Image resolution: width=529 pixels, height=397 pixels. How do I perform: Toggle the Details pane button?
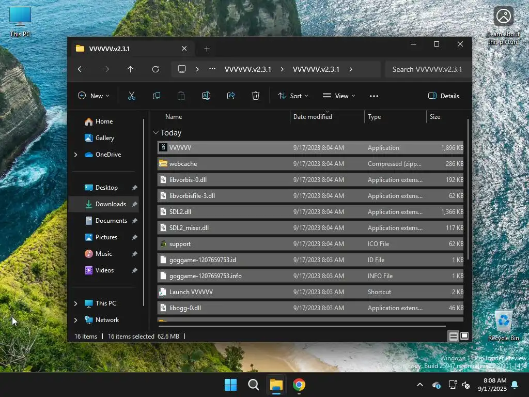pyautogui.click(x=444, y=96)
